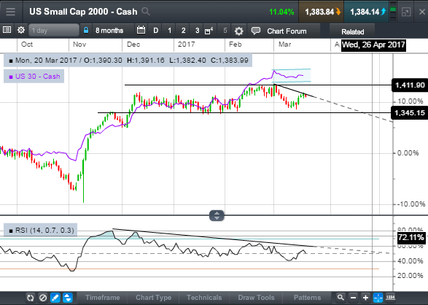
Task: Click the 0.00% label on price axis
Action: (x=408, y=152)
